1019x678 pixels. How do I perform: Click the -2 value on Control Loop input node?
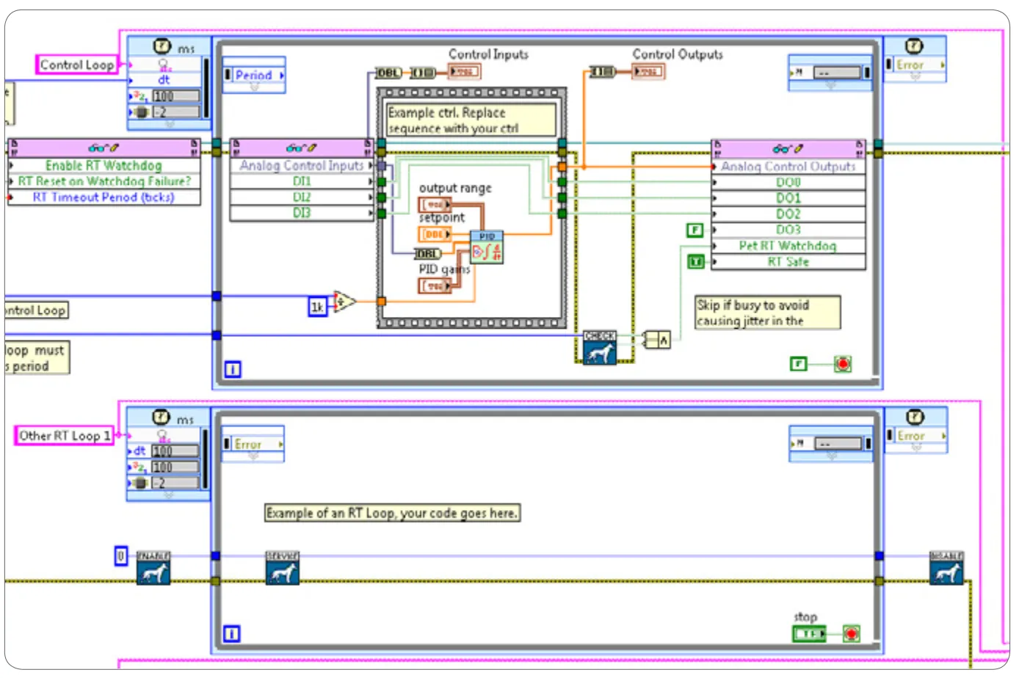175,112
